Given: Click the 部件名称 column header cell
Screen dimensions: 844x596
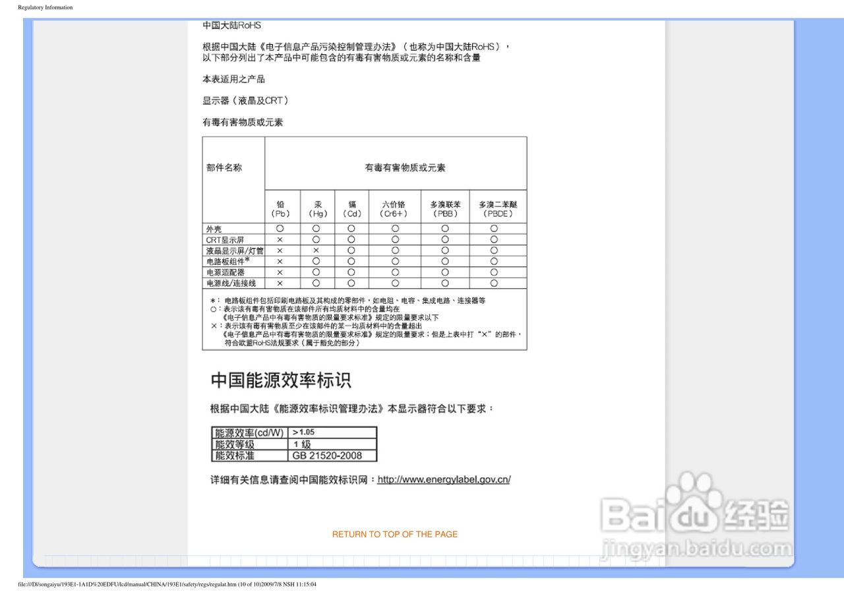Looking at the screenshot, I should click(224, 167).
